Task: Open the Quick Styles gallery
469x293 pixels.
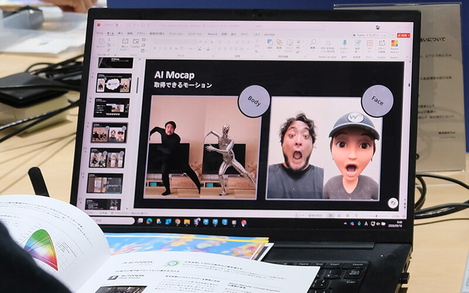Action: tap(290, 45)
